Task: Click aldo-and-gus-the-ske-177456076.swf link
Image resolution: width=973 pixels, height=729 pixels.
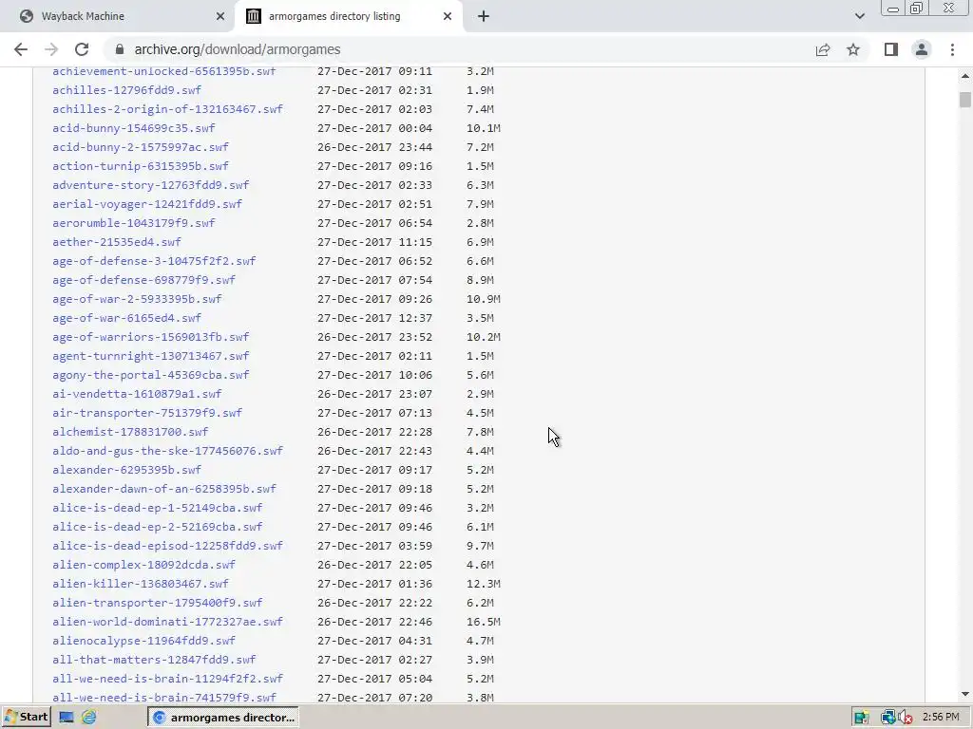Action: (167, 451)
